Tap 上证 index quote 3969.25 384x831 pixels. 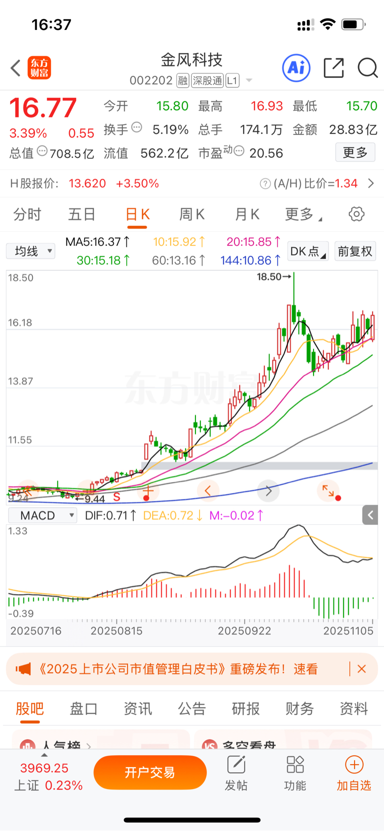click(x=48, y=777)
